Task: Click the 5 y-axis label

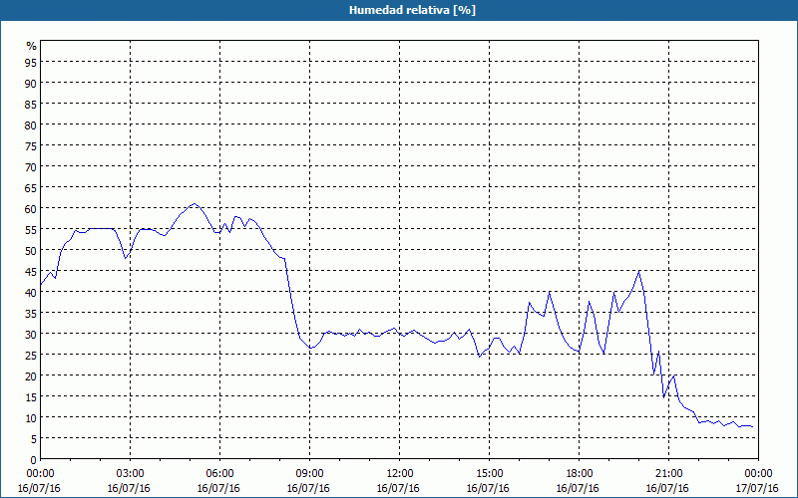Action: coord(34,439)
